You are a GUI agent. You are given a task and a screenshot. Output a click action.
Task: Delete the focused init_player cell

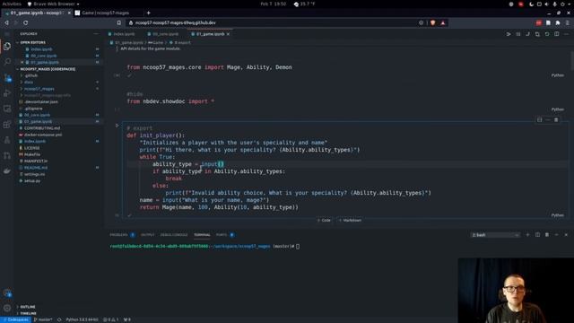[x=556, y=119]
